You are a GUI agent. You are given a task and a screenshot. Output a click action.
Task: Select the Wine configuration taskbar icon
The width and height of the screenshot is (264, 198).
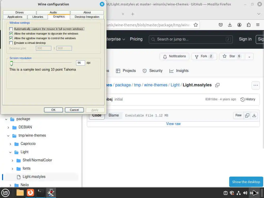pos(51,193)
